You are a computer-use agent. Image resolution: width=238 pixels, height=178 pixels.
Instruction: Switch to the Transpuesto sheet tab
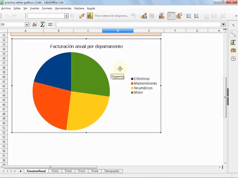(112, 171)
